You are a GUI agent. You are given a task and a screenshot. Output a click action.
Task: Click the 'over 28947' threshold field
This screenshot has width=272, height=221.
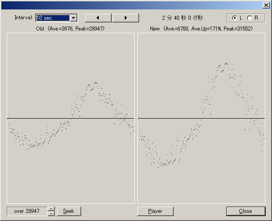click(27, 211)
